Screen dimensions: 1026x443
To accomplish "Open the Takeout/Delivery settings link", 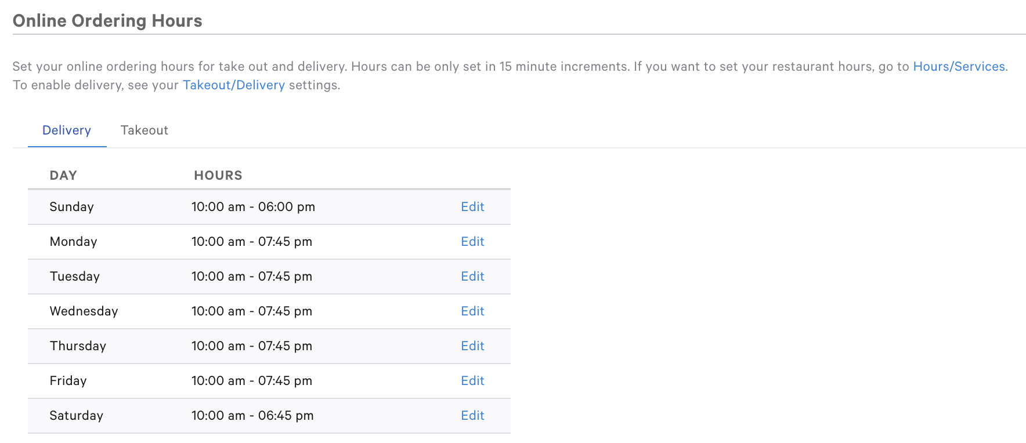I will click(233, 85).
